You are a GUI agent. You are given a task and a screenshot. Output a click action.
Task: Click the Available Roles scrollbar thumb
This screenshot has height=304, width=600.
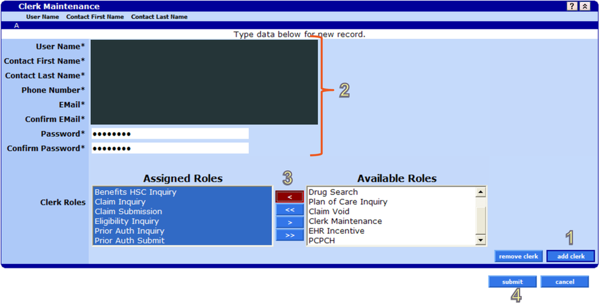pos(480,220)
